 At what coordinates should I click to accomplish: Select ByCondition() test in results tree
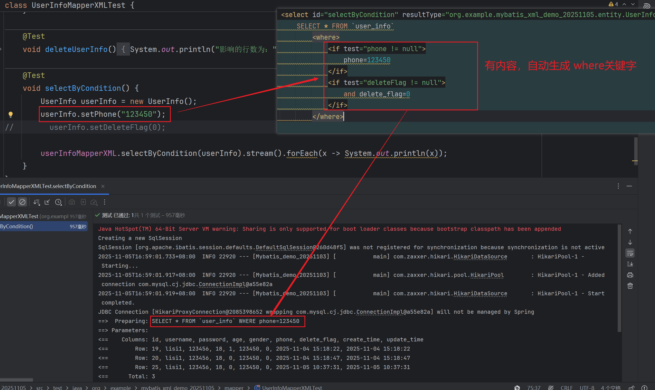click(x=17, y=226)
